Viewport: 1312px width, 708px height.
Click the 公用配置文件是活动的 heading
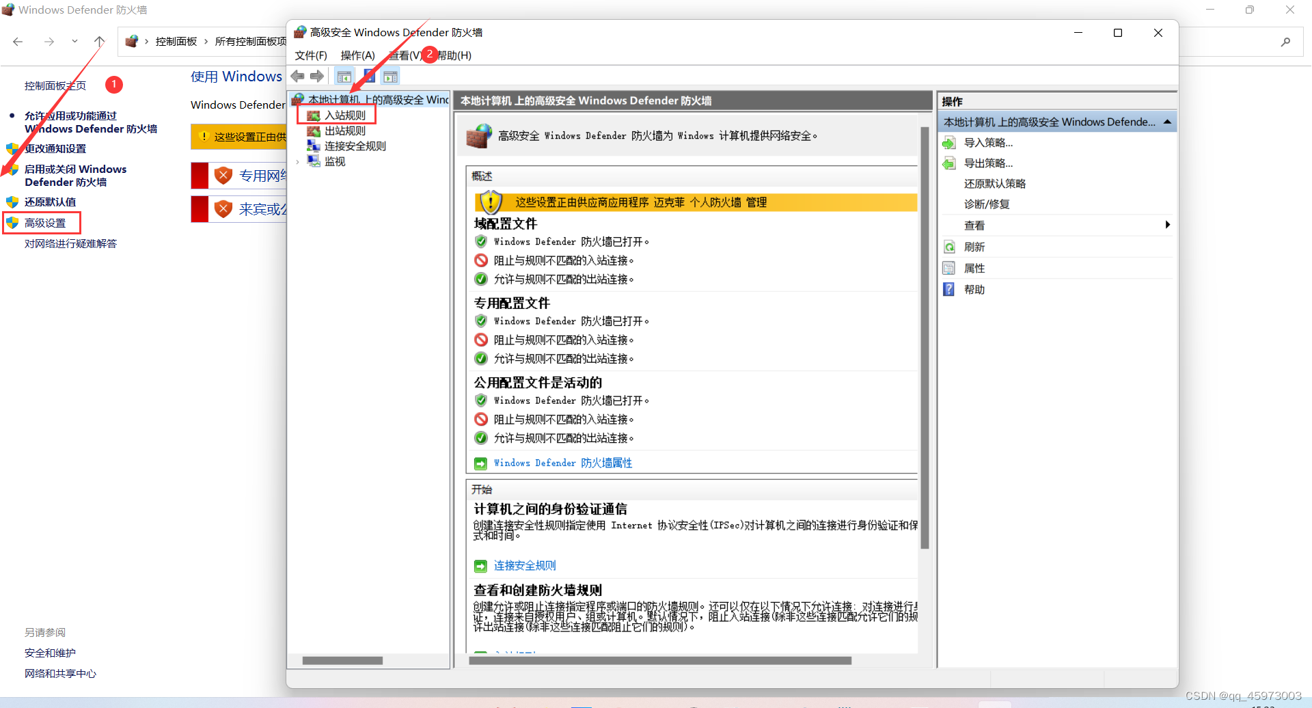(538, 383)
